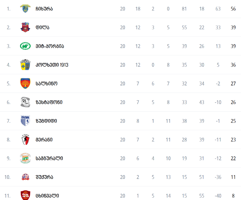Open the კოლხეთი 1913 team link
The width and height of the screenshot is (241, 200).
[52, 65]
